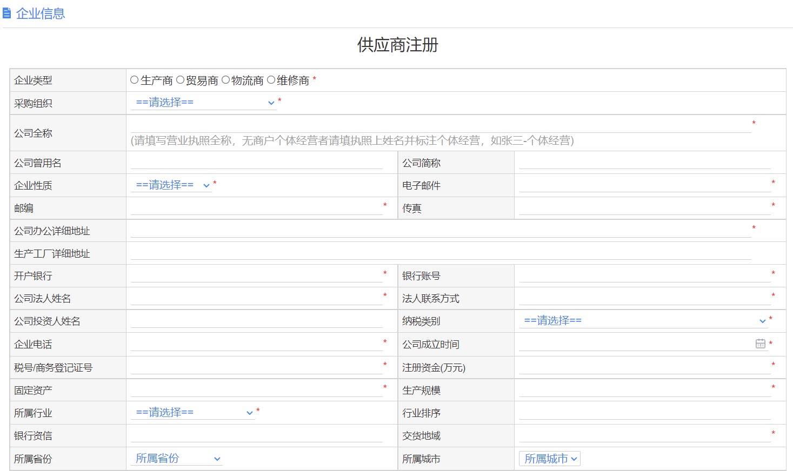
Task: Focus the 公司全称 input field
Action: pos(441,125)
